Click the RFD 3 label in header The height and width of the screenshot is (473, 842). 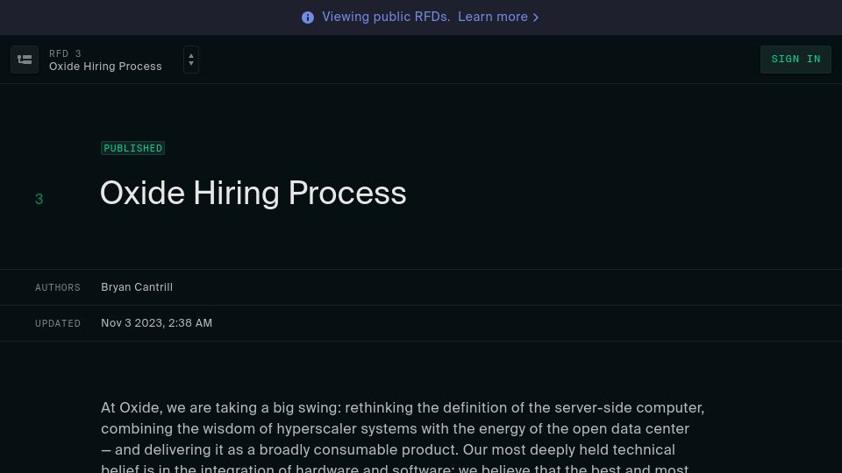65,53
